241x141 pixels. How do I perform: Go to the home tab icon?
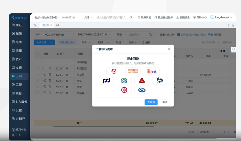tap(35, 25)
